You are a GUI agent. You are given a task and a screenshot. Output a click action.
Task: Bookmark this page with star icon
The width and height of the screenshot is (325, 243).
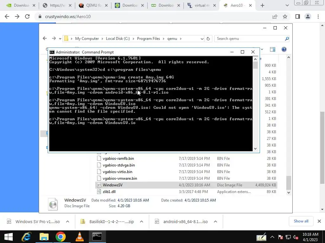point(285,16)
